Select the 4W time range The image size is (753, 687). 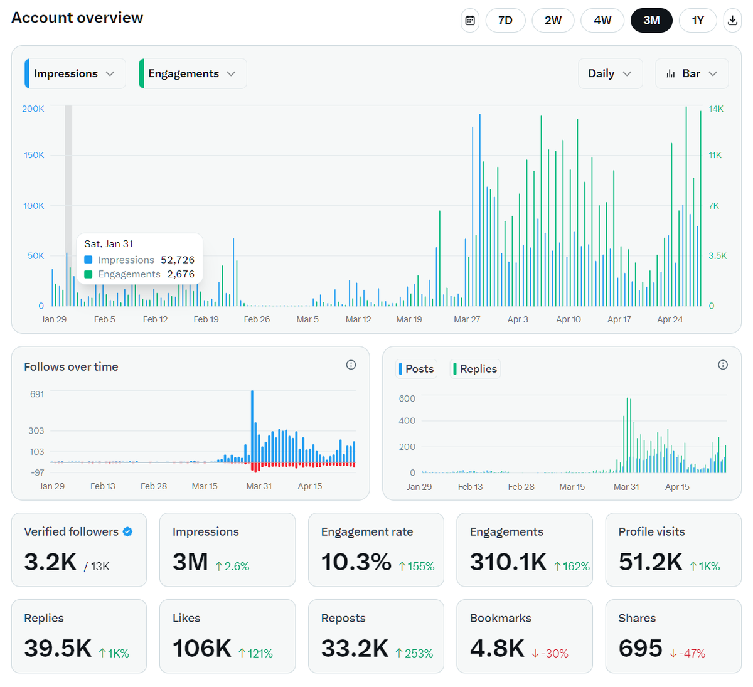[602, 20]
